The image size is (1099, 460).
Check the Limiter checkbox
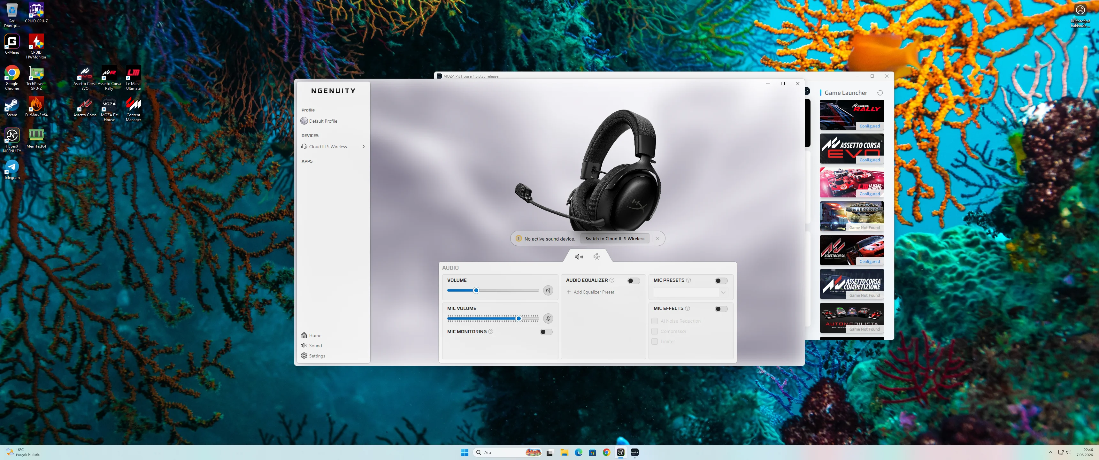(655, 341)
